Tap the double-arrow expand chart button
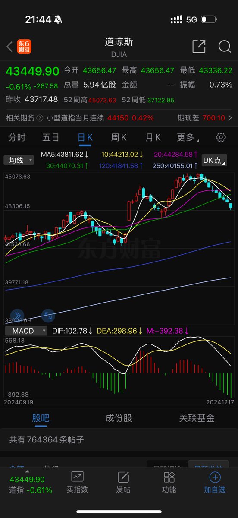This screenshot has width=238, height=518. tap(17, 315)
